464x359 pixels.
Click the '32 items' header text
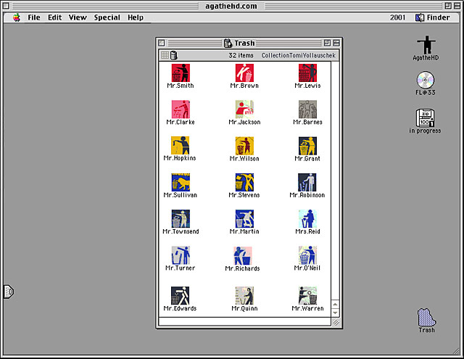point(241,55)
